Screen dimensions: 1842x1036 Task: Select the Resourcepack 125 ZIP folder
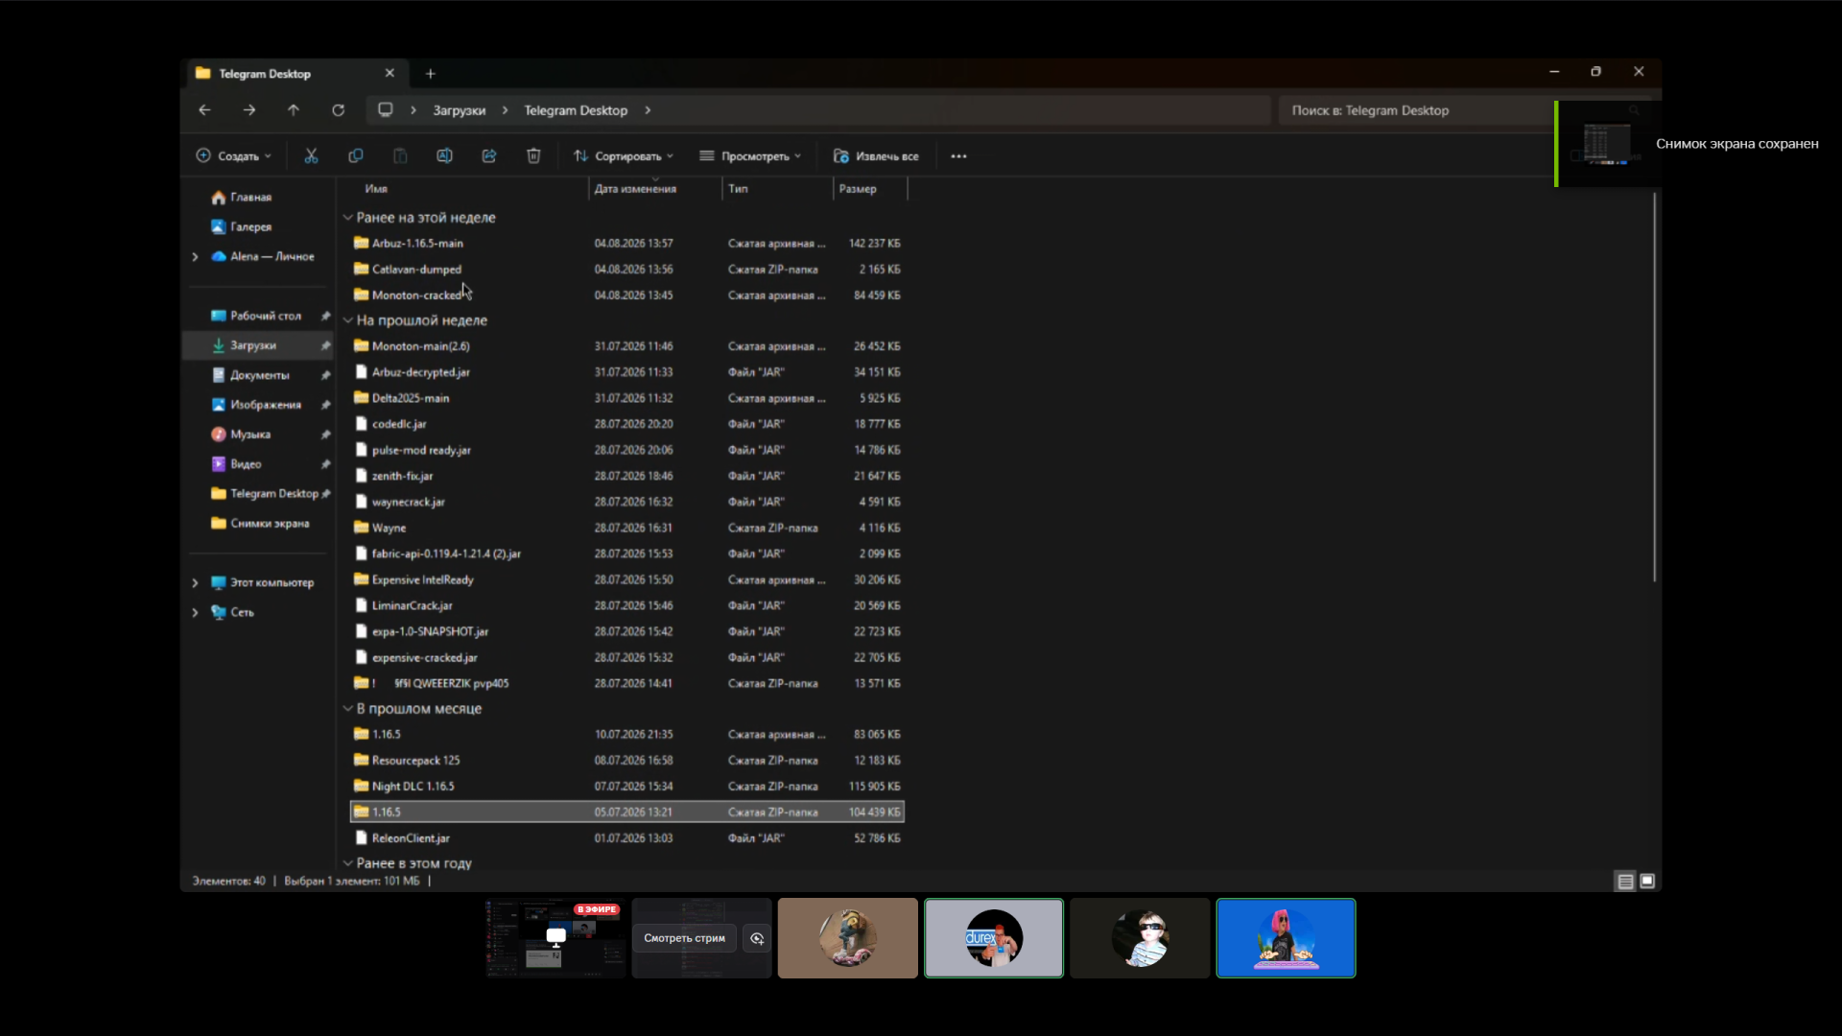pyautogui.click(x=627, y=761)
